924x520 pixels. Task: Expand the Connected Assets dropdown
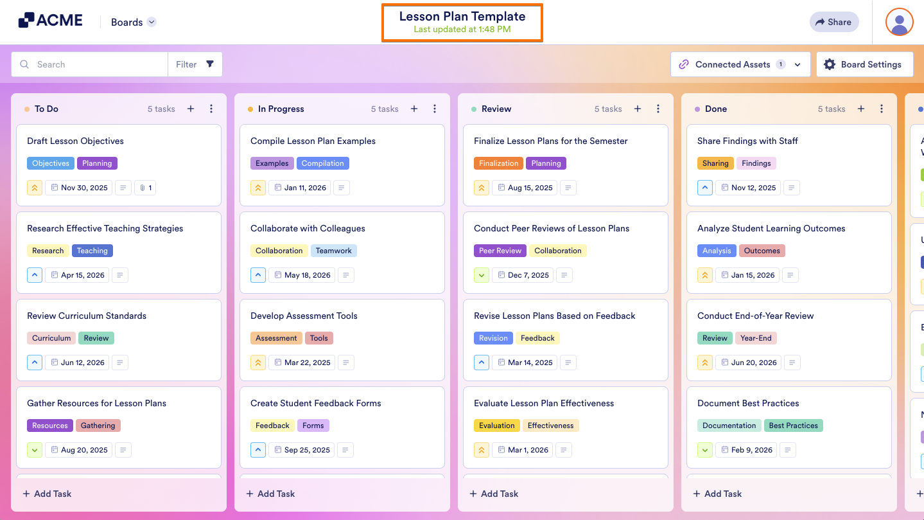pos(798,64)
